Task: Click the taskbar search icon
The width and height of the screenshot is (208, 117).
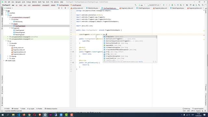Action: coord(8,115)
